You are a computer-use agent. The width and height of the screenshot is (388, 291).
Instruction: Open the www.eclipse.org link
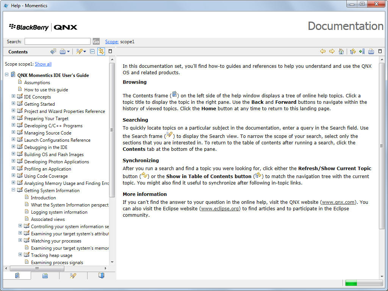tap(220, 208)
